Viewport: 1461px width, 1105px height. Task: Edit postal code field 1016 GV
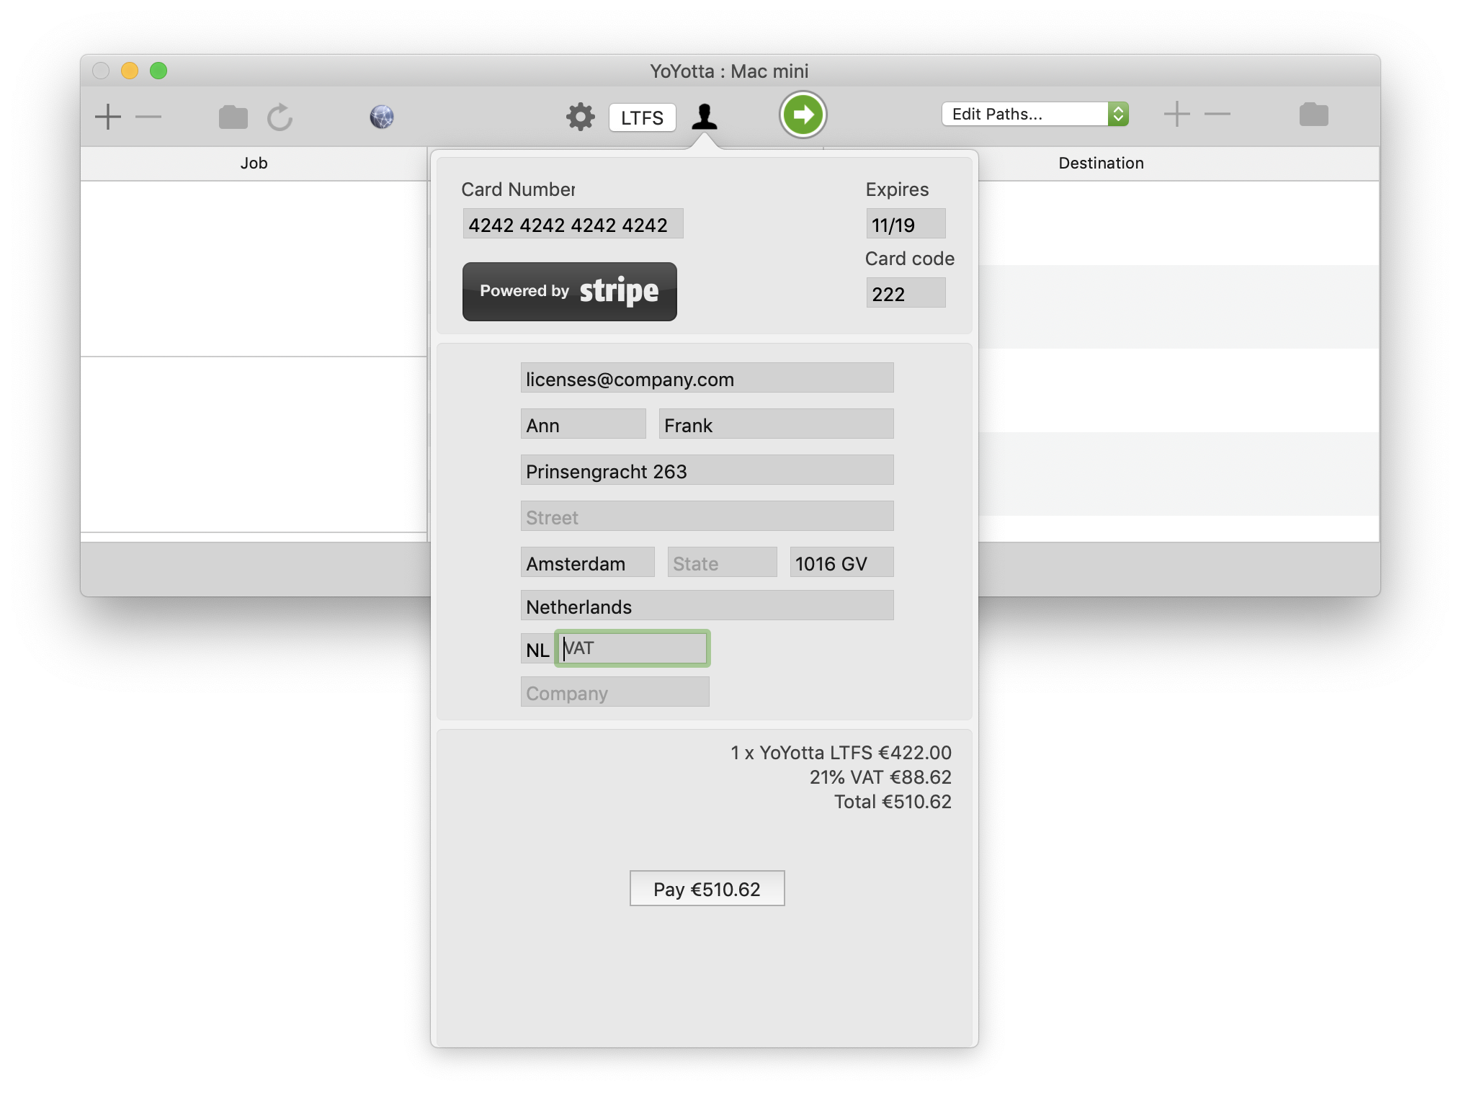pyautogui.click(x=841, y=563)
